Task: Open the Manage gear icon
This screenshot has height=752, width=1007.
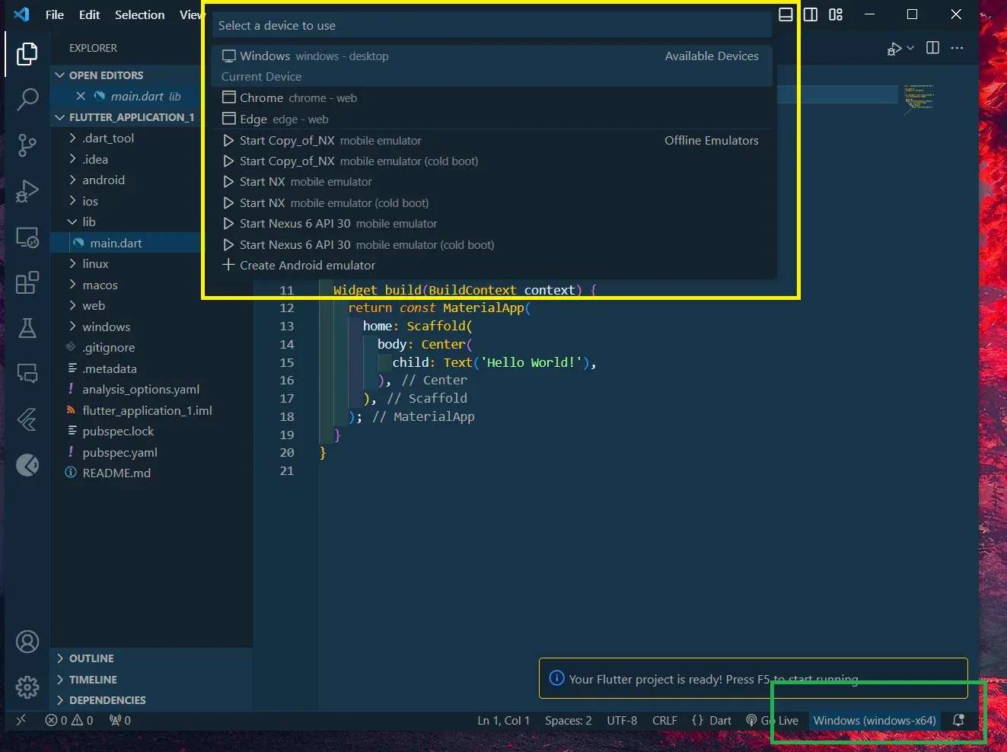Action: 27,687
